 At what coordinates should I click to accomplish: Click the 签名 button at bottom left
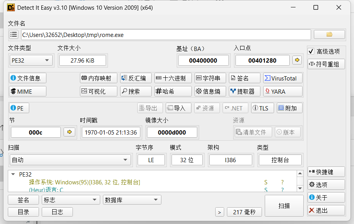tap(23, 199)
